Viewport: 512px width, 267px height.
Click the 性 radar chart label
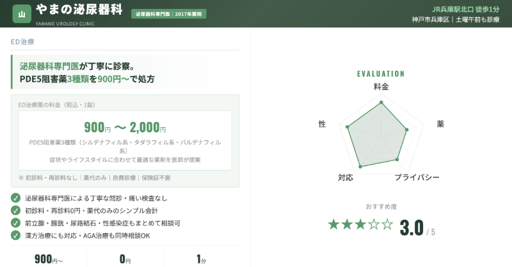click(x=322, y=123)
